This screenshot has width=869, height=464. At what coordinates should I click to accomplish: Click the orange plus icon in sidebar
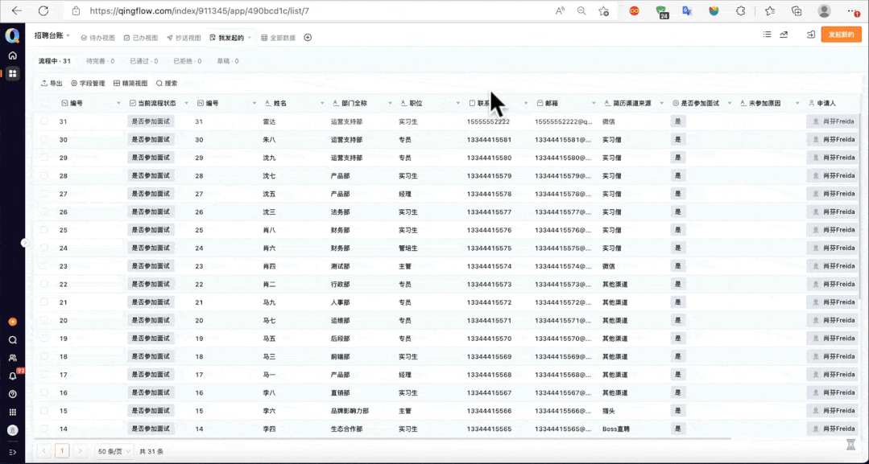coord(12,322)
